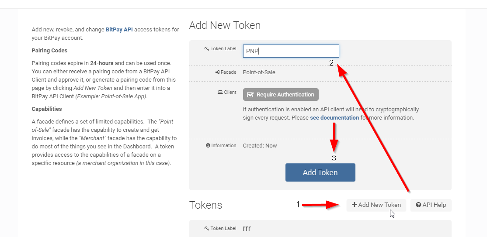Viewport: 487px width, 237px height.
Task: Click the key icon by the rrr token label
Action: (206, 228)
